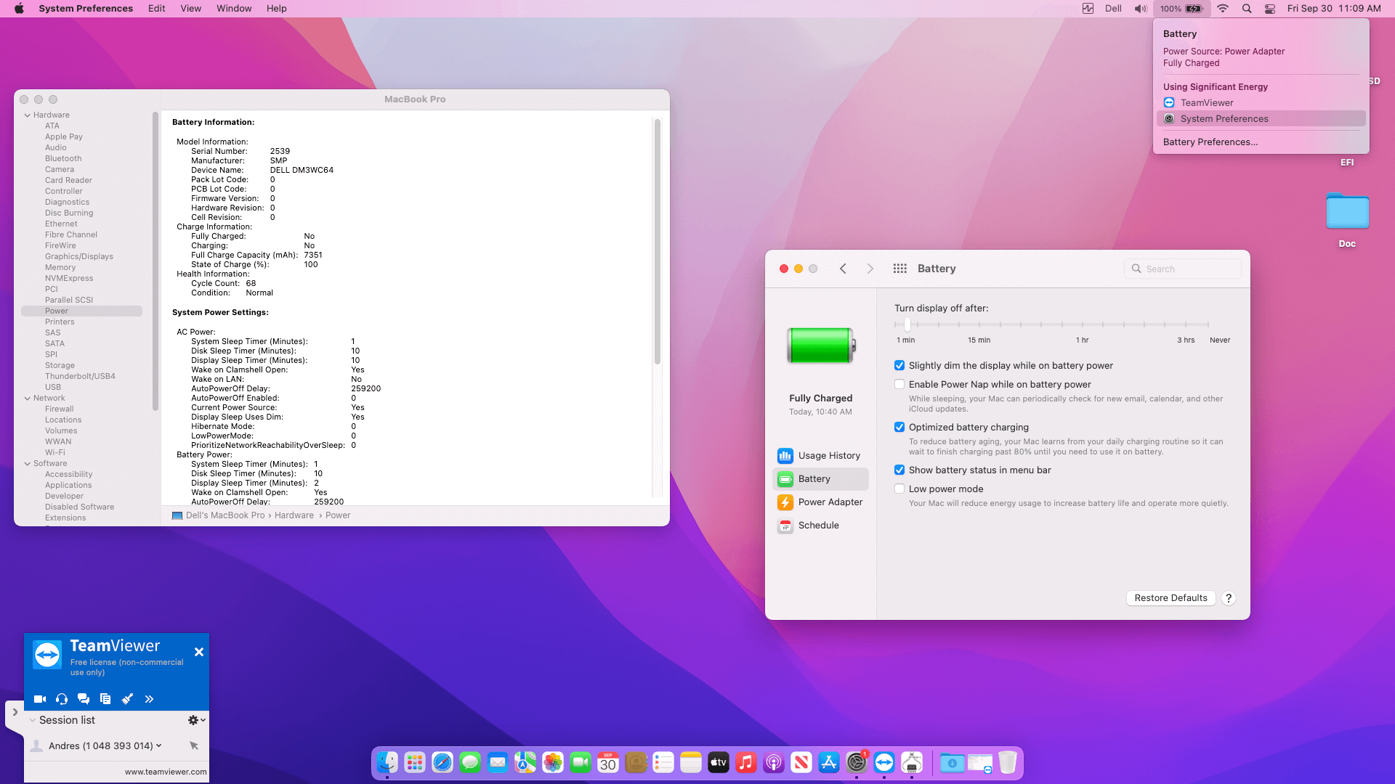Open TeamViewer chat icon
The image size is (1395, 784).
(x=84, y=699)
